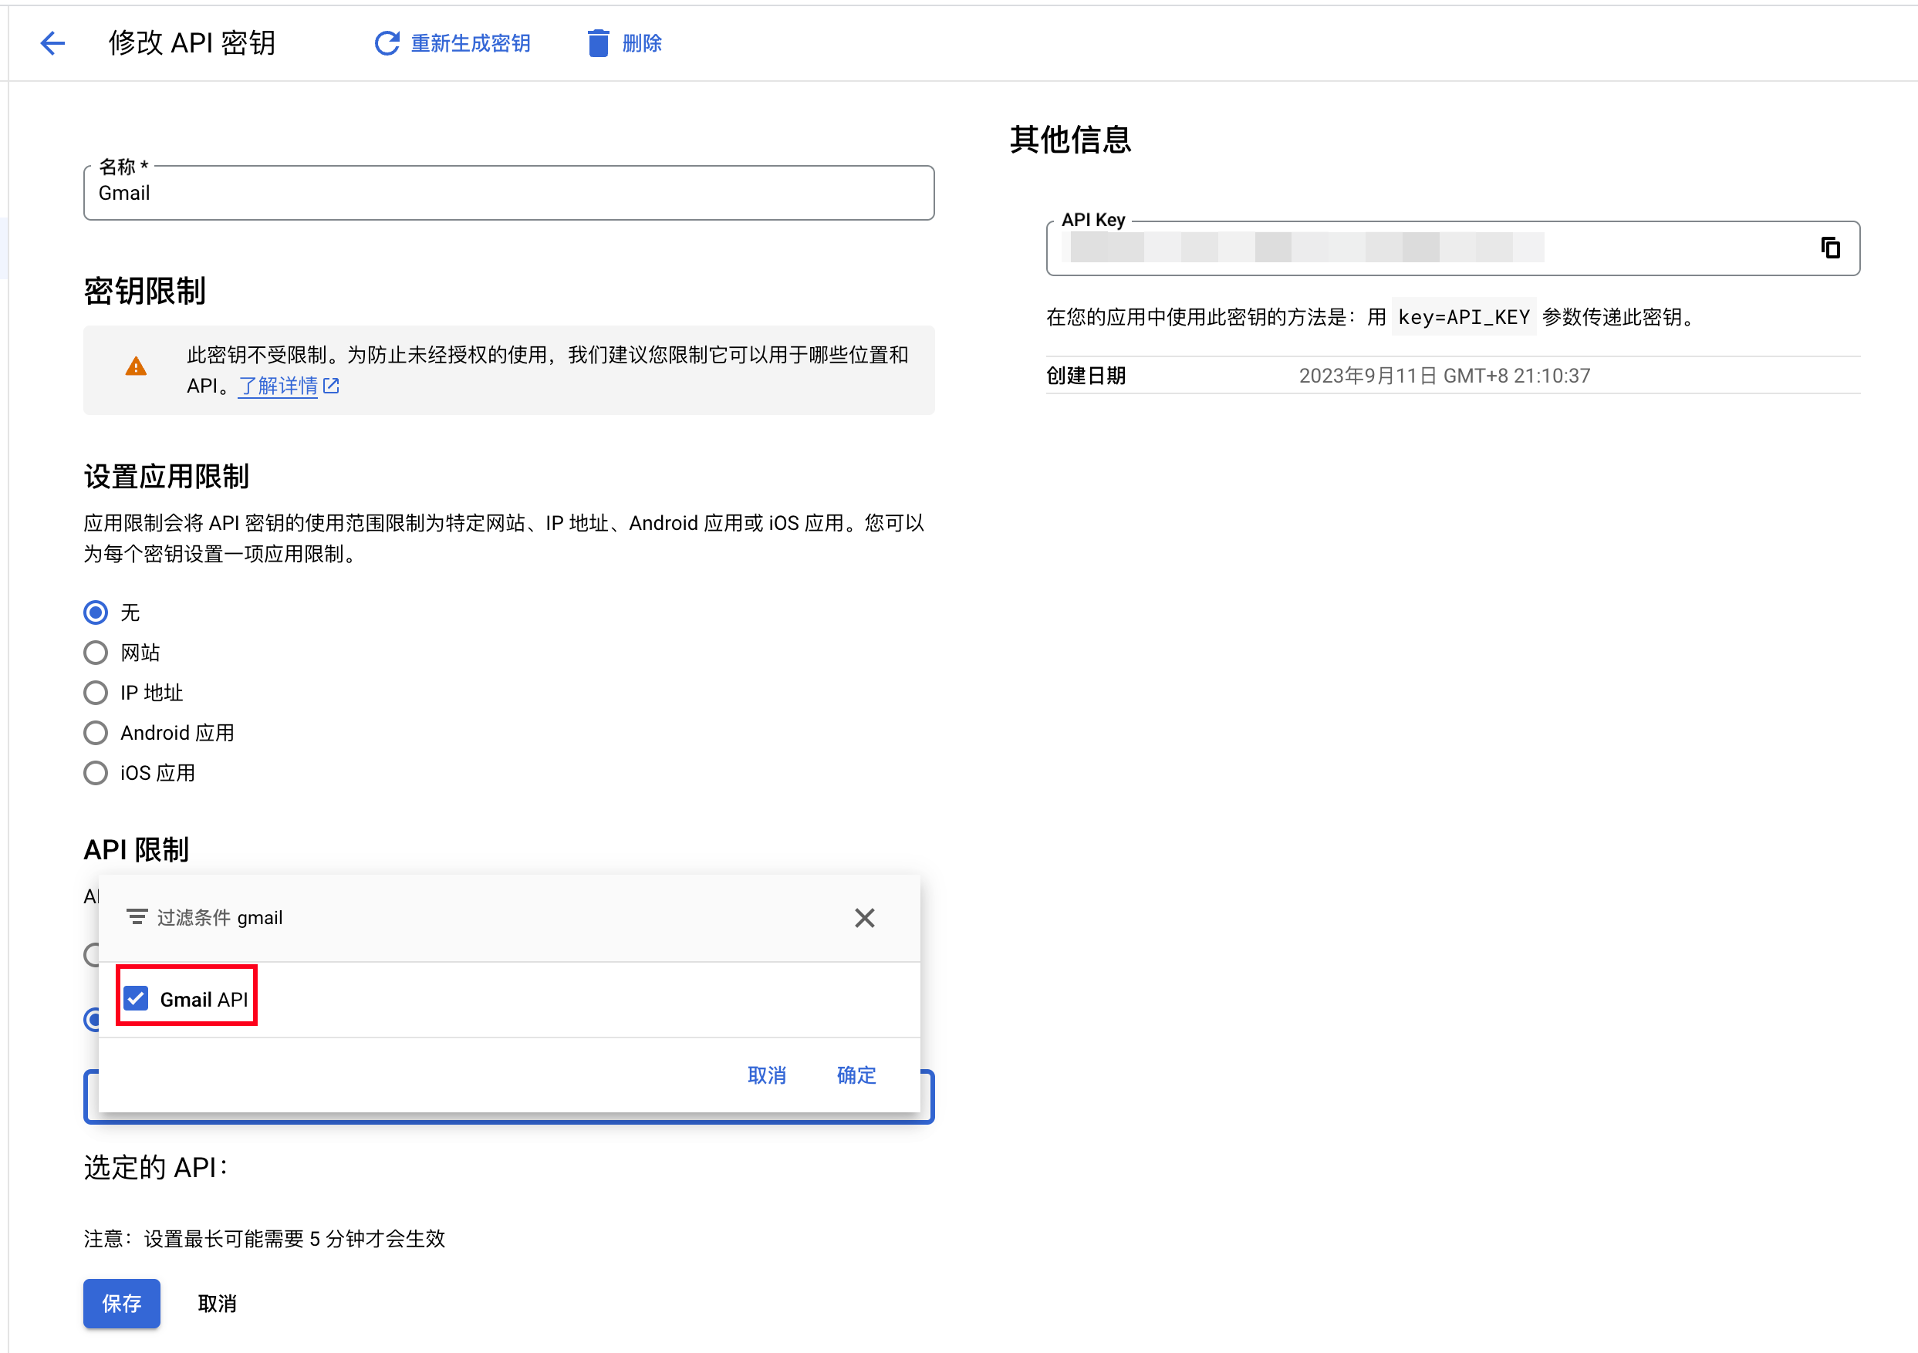Click the key=API_KEY code text
Image resolution: width=1918 pixels, height=1353 pixels.
(x=1464, y=317)
